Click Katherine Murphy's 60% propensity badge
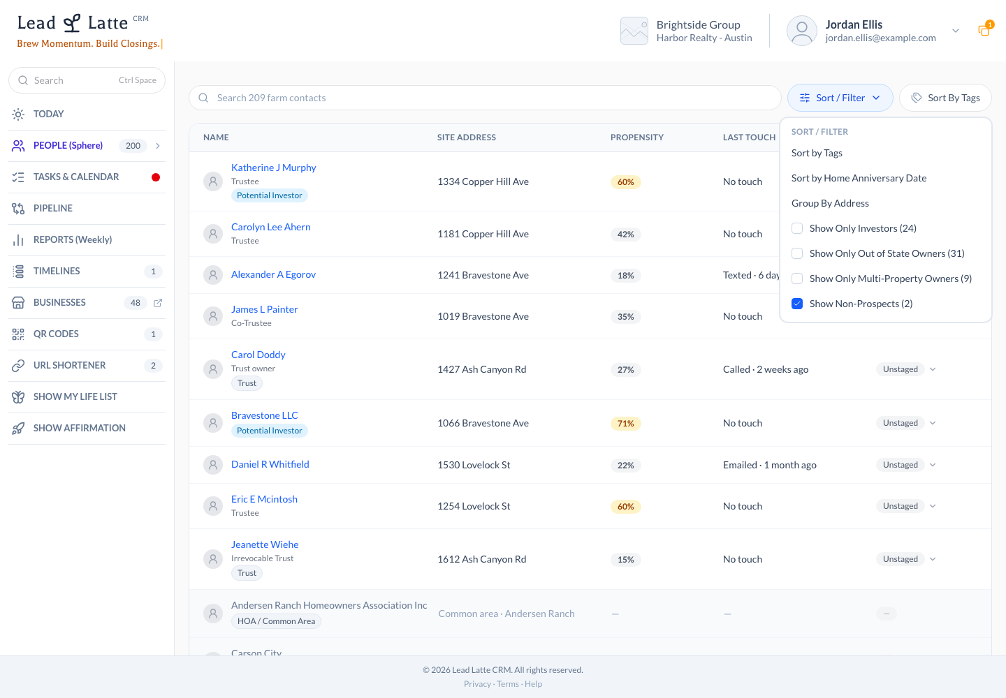The height and width of the screenshot is (698, 1006). pyautogui.click(x=625, y=182)
